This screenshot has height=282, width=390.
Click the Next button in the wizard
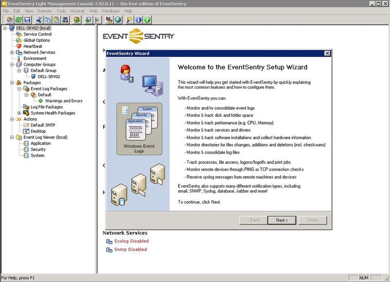coord(282,220)
